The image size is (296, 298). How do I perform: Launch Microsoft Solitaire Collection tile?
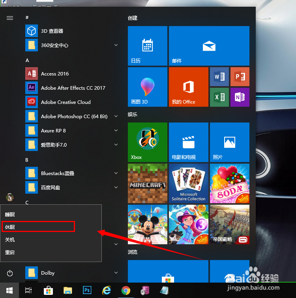[x=188, y=183]
